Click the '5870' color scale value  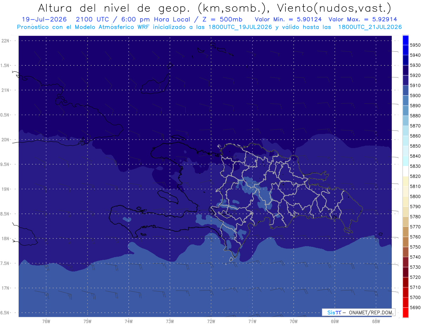(415, 126)
